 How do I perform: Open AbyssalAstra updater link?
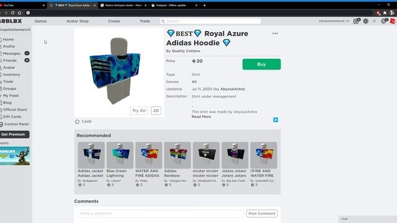pyautogui.click(x=233, y=89)
